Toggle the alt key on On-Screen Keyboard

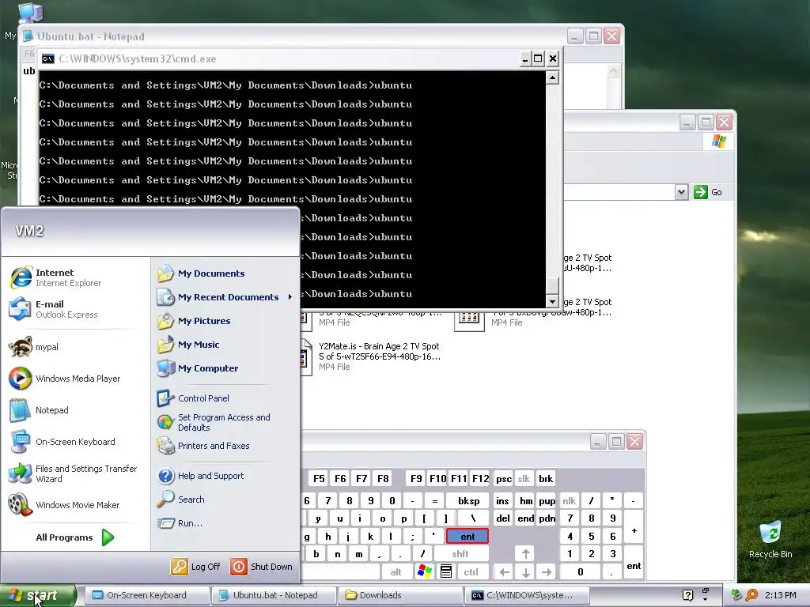point(396,572)
